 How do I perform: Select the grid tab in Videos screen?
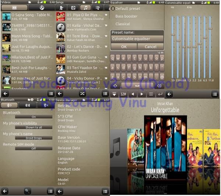14,8
